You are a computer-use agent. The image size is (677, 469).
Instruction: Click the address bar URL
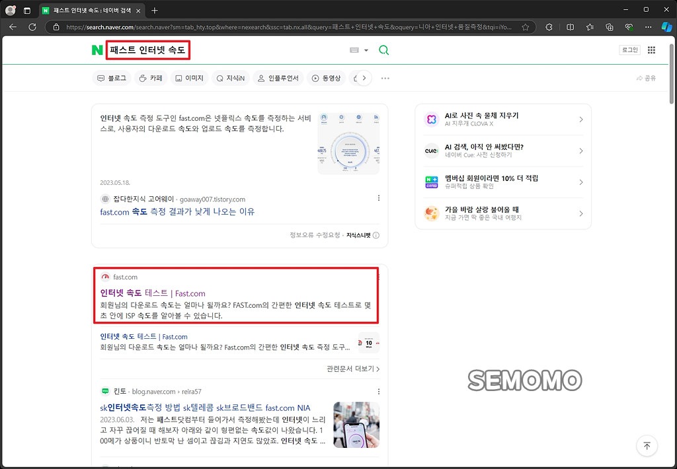[288, 27]
